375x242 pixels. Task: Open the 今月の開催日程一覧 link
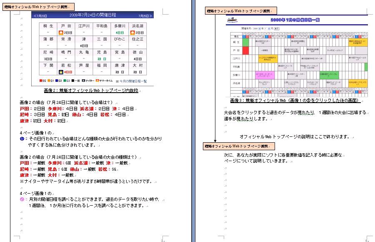(x=133, y=81)
